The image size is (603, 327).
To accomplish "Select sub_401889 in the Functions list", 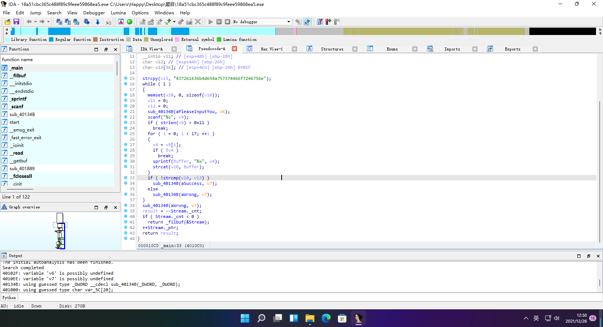I will [57, 168].
